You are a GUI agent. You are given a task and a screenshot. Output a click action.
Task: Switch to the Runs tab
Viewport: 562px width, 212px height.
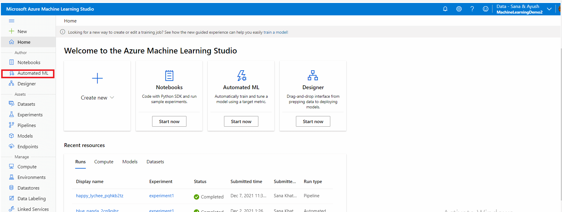point(80,162)
